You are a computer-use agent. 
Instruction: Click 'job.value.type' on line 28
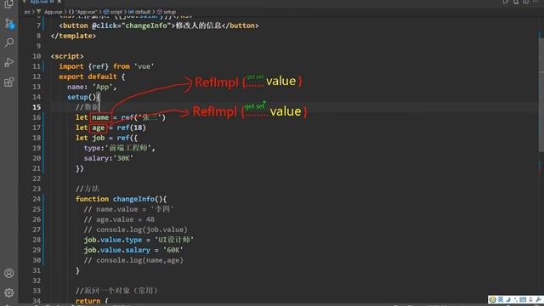(x=113, y=240)
